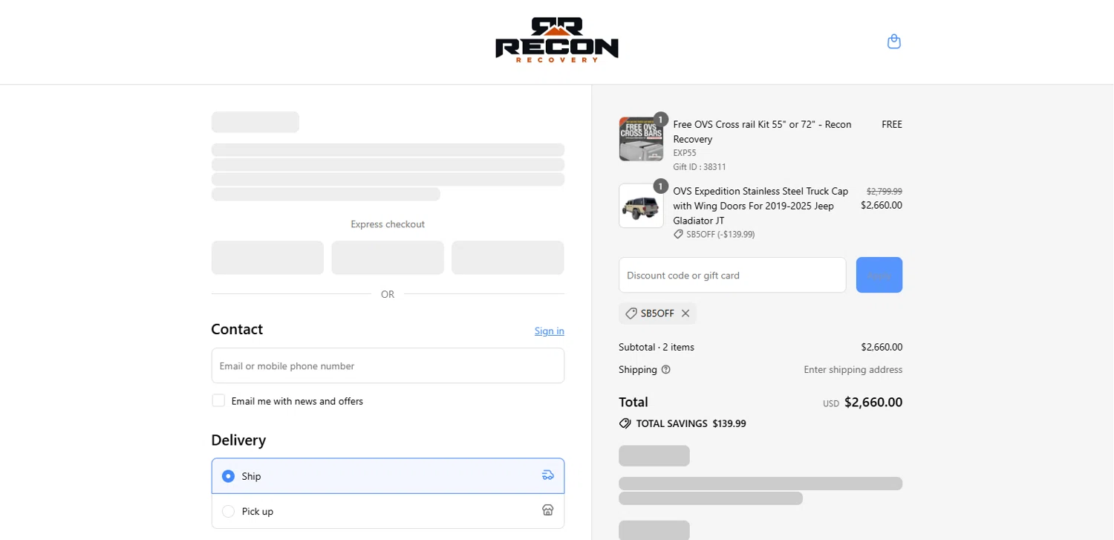Screen dimensions: 1114x540
Task: Click the quantity badge on the cross rail kit
Action: coord(660,120)
